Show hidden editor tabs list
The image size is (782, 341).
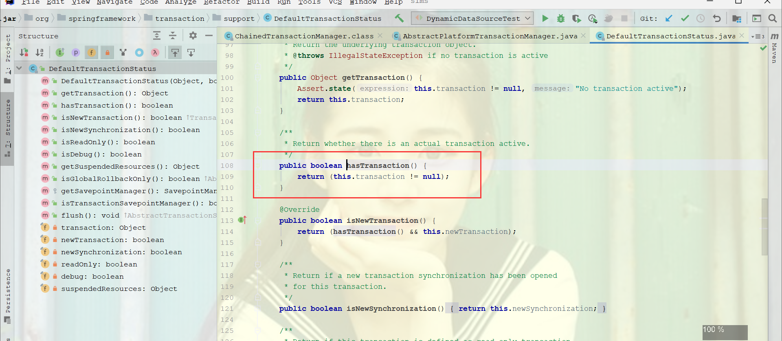pyautogui.click(x=758, y=36)
